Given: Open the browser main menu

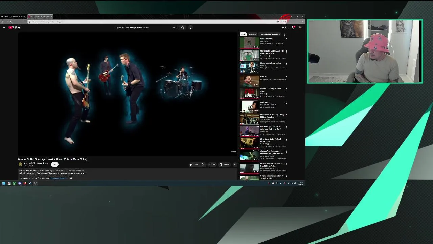Looking at the screenshot, I should pyautogui.click(x=302, y=22).
